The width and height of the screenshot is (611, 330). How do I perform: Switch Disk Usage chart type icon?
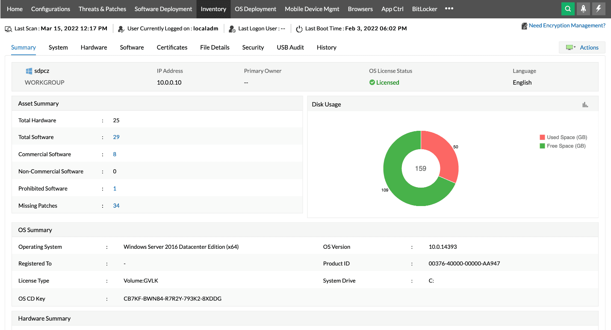point(585,104)
